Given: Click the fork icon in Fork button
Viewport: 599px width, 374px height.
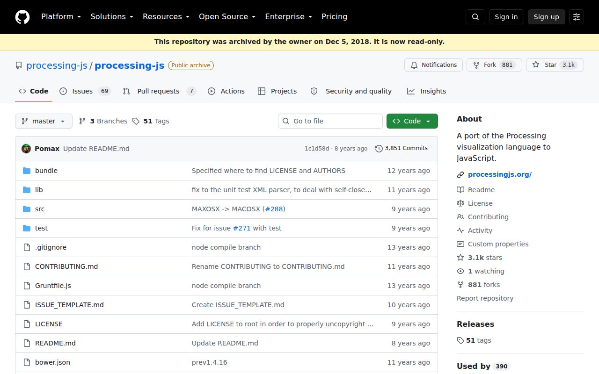Looking at the screenshot, I should click(x=476, y=65).
